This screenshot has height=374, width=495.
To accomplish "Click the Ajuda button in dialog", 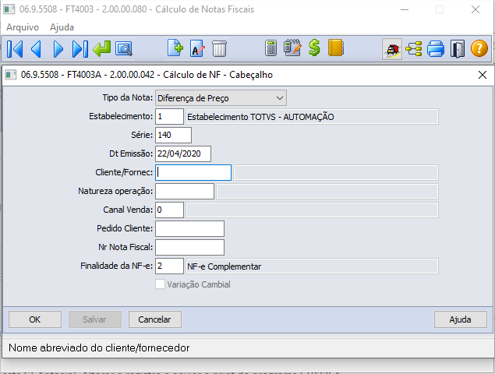I will [460, 319].
